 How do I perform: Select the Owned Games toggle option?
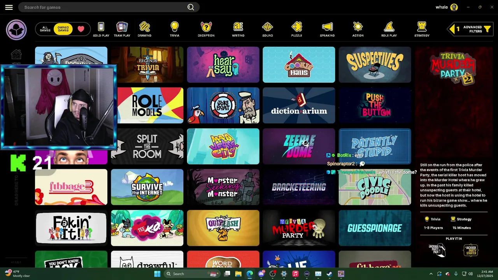coord(63,29)
